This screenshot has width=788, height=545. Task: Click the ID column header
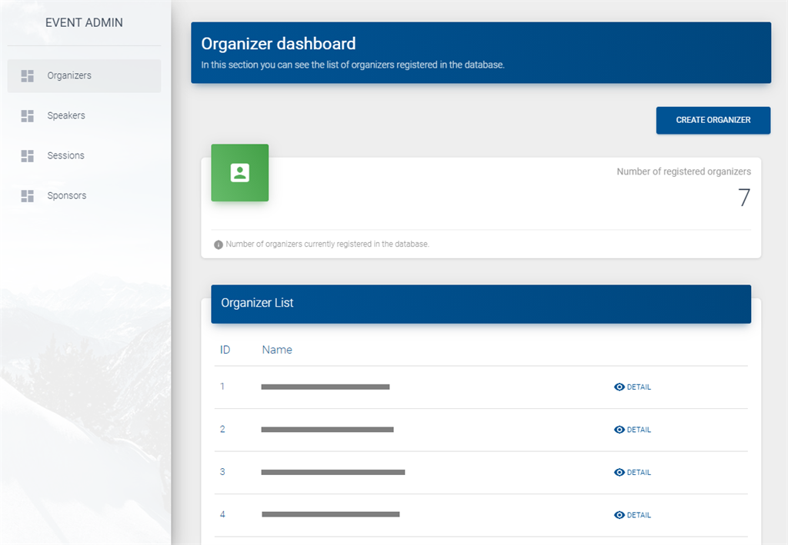[x=224, y=350]
